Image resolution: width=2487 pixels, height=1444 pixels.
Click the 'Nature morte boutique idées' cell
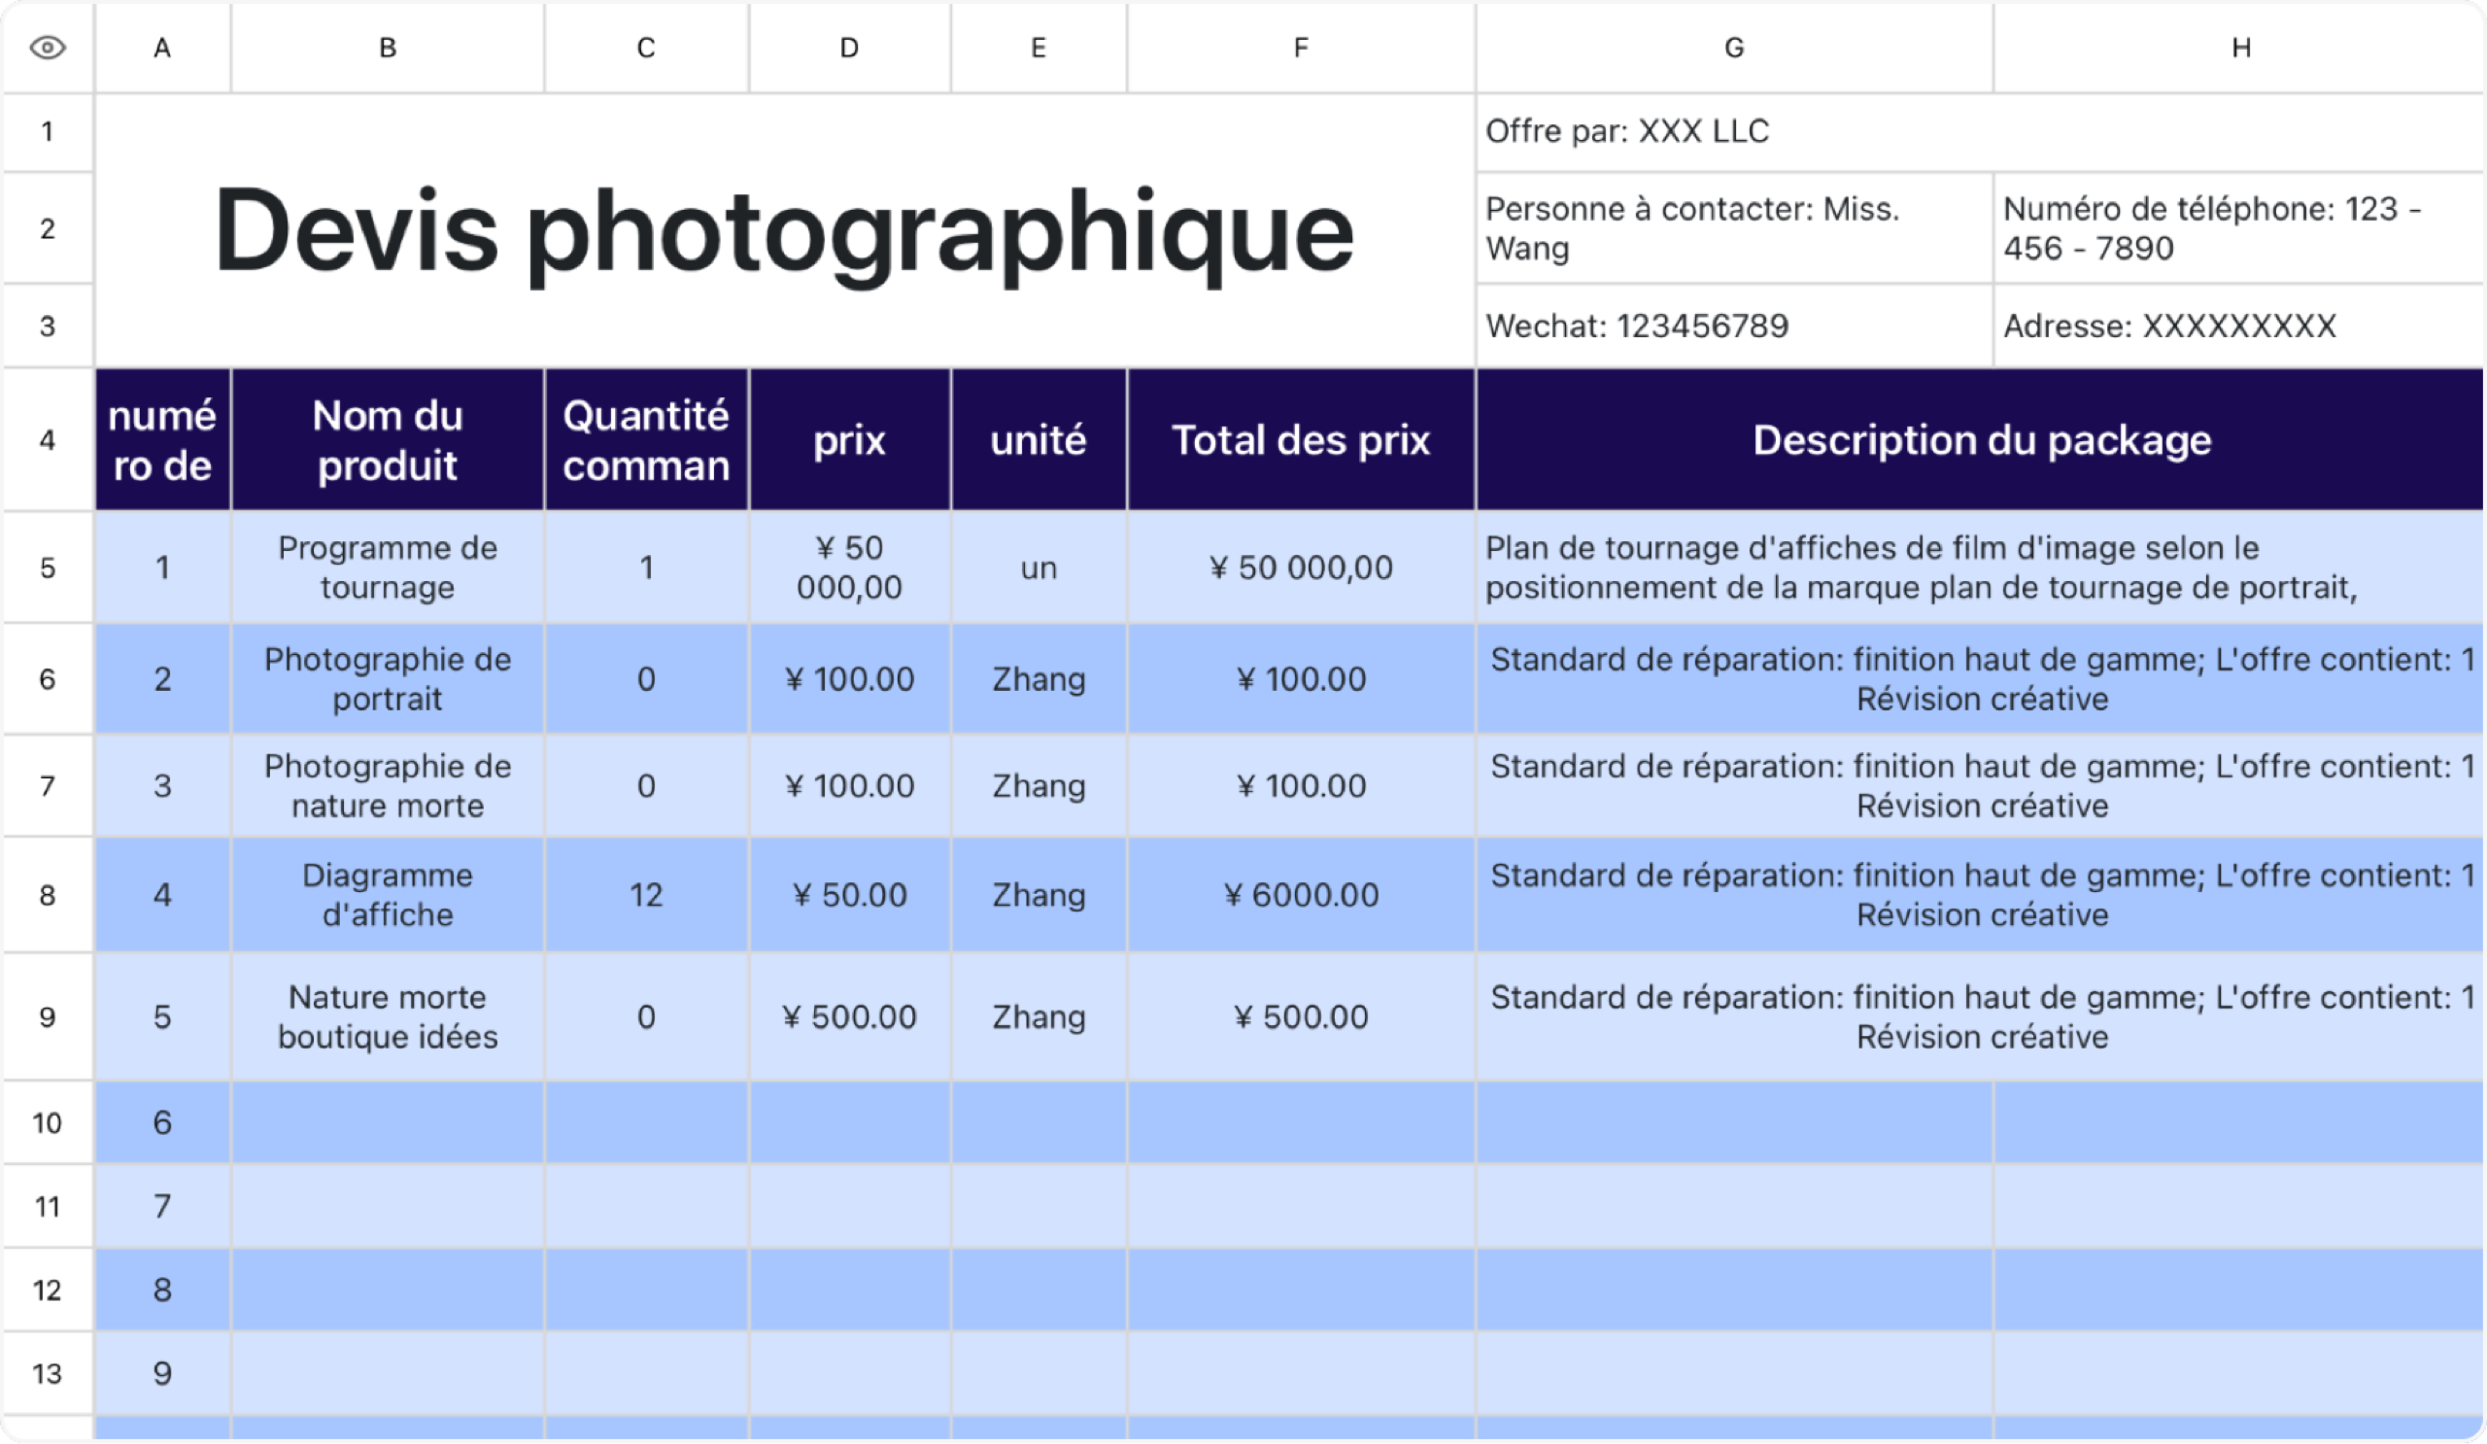tap(388, 1016)
